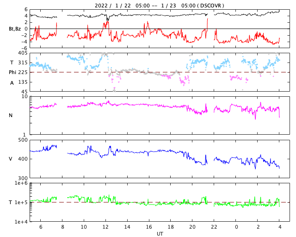The image size is (296, 237).
Task: Select the '8' hour tick on UT axis
Action: tap(62, 227)
